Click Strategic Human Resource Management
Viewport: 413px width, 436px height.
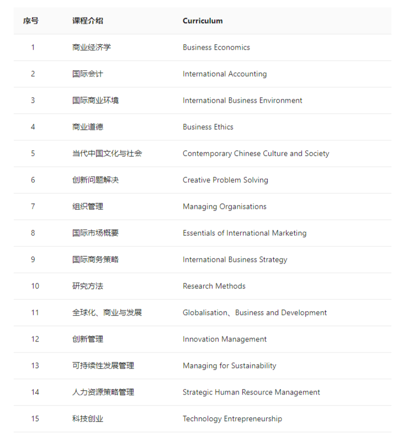tap(251, 392)
